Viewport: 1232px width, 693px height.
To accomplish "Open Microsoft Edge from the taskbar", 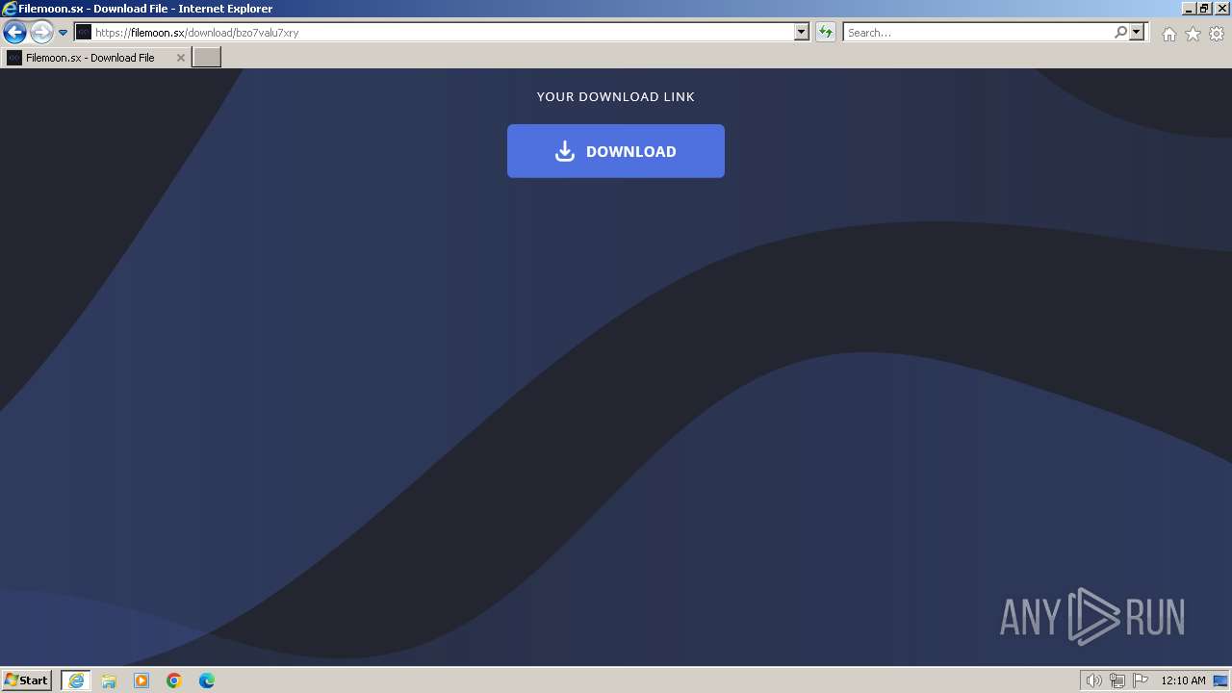I will click(207, 680).
